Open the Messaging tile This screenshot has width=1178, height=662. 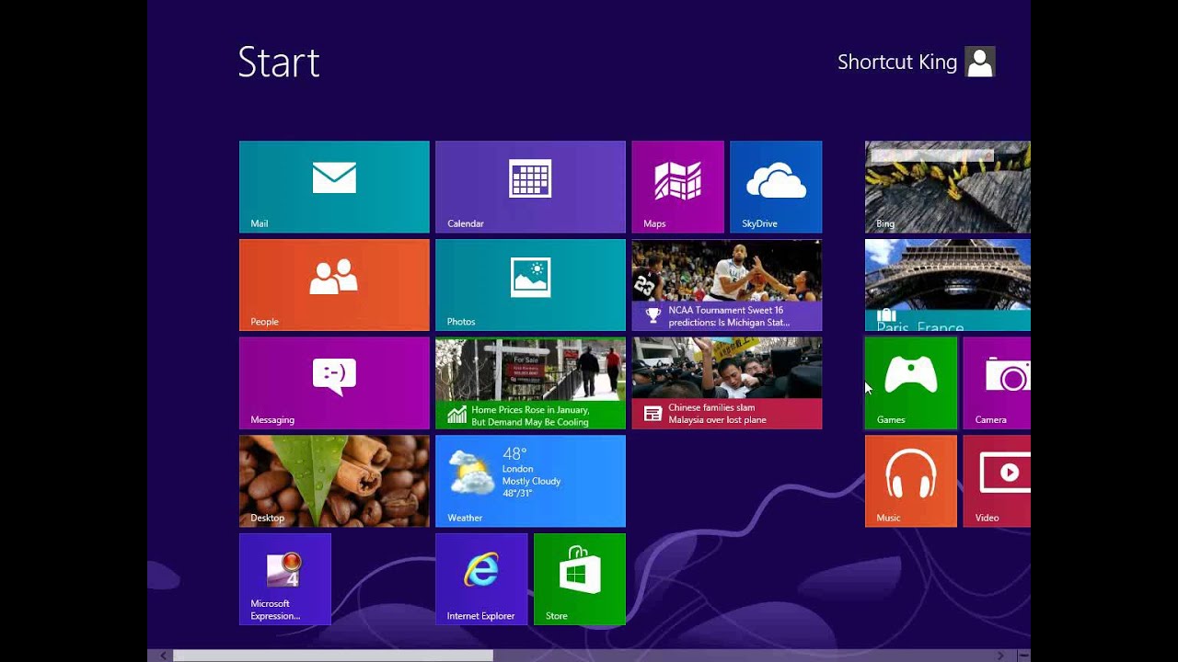(x=334, y=383)
